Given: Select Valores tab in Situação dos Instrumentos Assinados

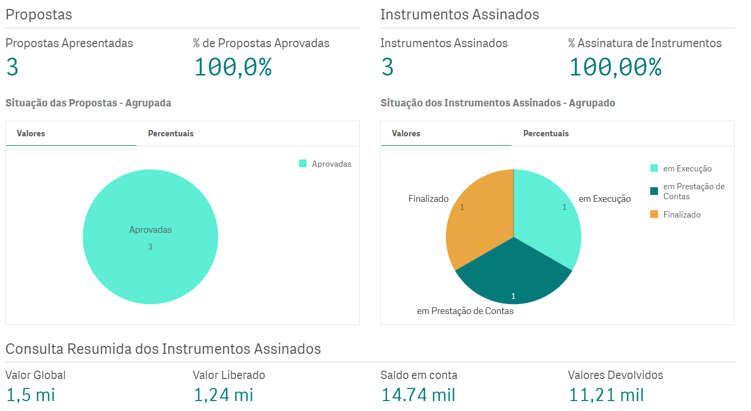Looking at the screenshot, I should pos(406,134).
